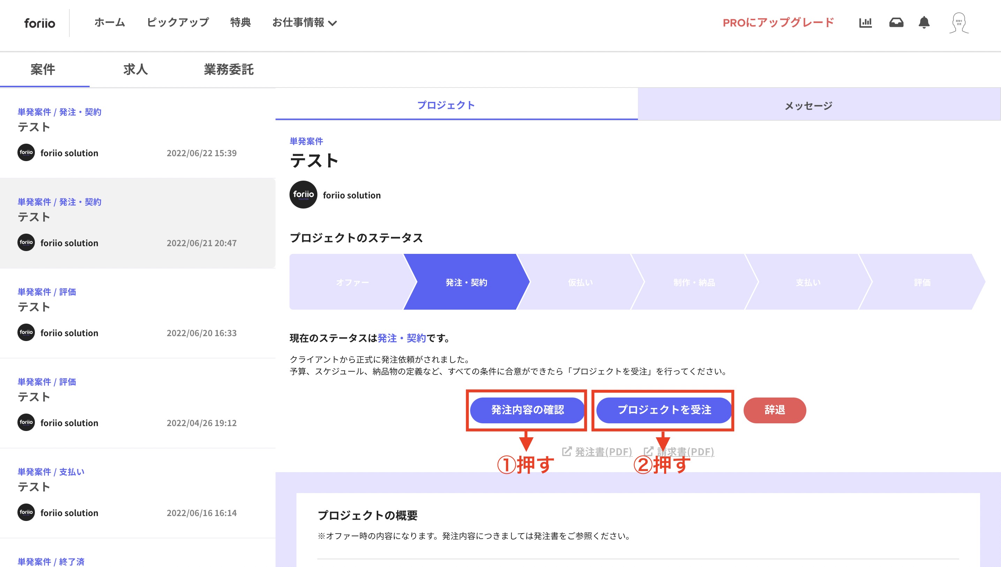This screenshot has height=567, width=1001.
Task: Click the 単発案件 / 支払い label
Action: [51, 471]
